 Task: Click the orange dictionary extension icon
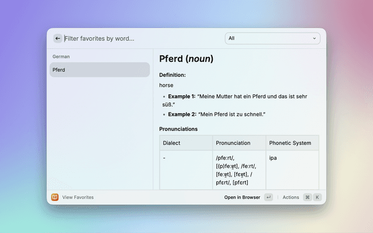(55, 197)
